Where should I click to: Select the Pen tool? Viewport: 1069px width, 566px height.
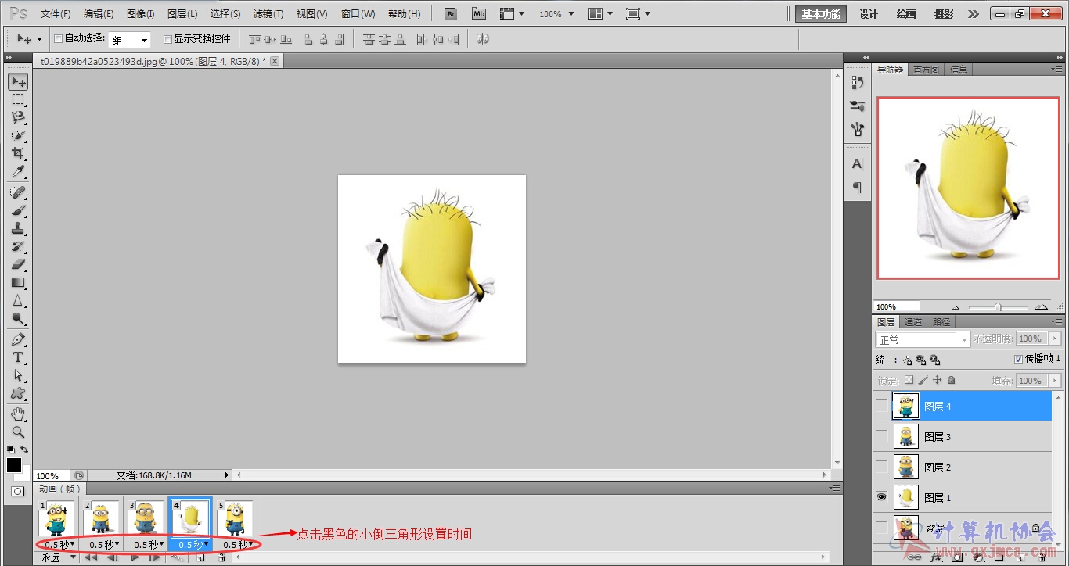click(x=18, y=339)
